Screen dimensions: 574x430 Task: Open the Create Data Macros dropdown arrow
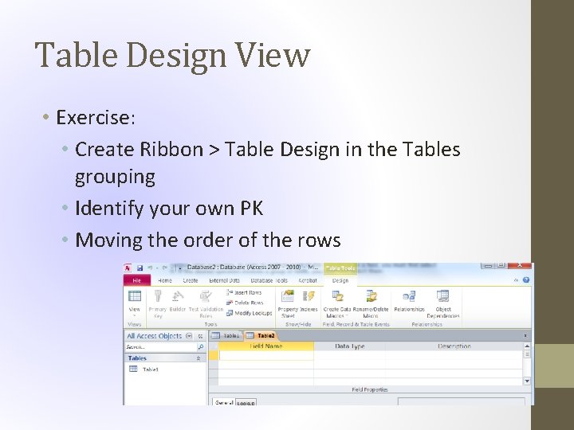(346, 316)
